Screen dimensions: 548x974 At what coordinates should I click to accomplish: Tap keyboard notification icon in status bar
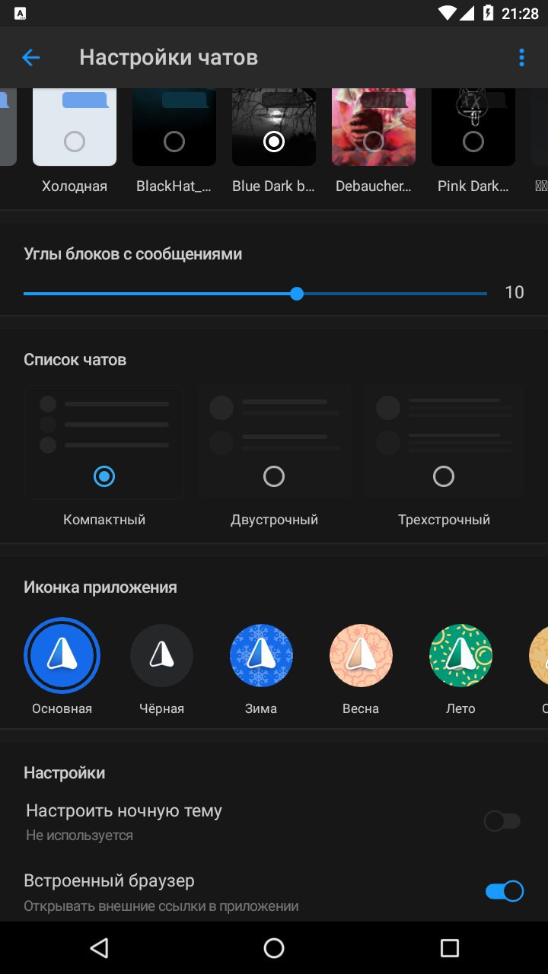(21, 14)
